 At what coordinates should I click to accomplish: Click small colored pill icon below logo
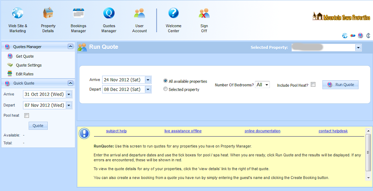click(x=353, y=36)
